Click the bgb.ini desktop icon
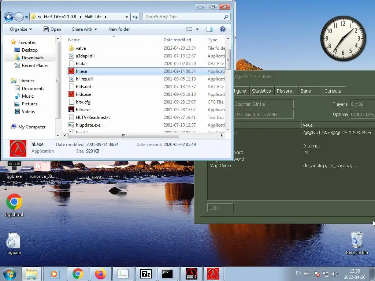 (14, 243)
